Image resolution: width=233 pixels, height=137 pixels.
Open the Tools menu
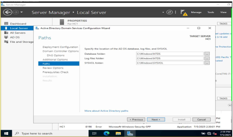[211, 12]
